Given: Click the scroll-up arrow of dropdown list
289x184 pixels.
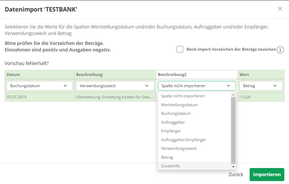Looking at the screenshot, I should click(233, 95).
